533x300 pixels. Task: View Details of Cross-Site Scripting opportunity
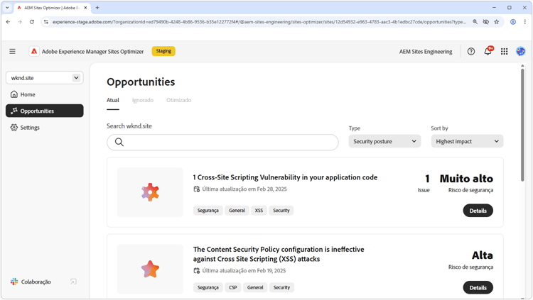(478, 211)
